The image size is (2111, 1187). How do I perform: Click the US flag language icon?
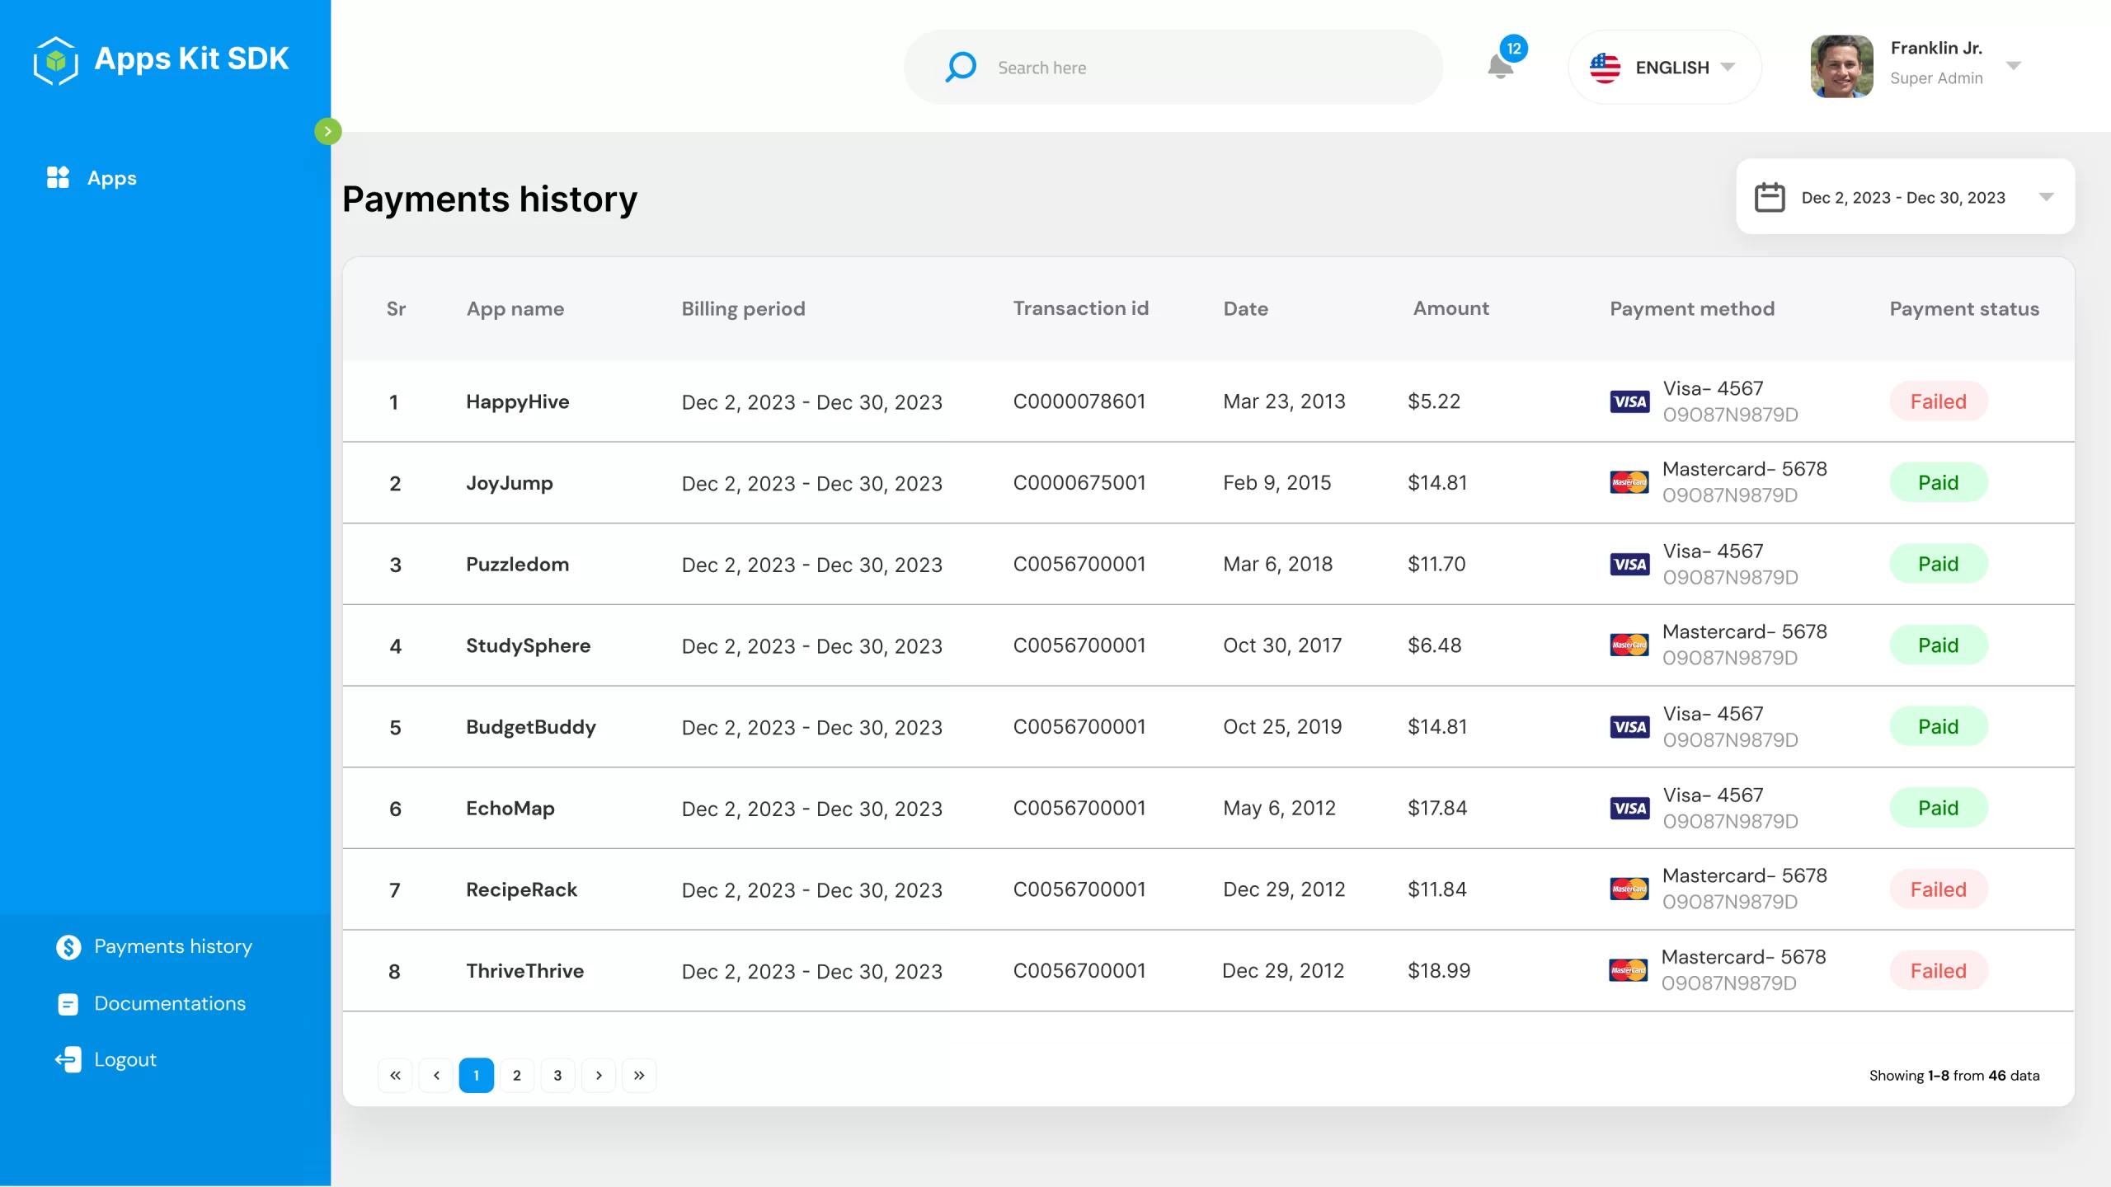tap(1605, 68)
